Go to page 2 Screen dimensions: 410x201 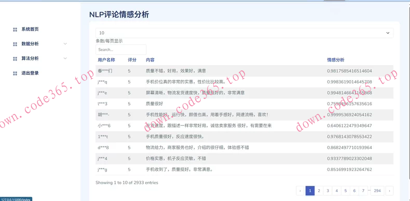point(319,191)
